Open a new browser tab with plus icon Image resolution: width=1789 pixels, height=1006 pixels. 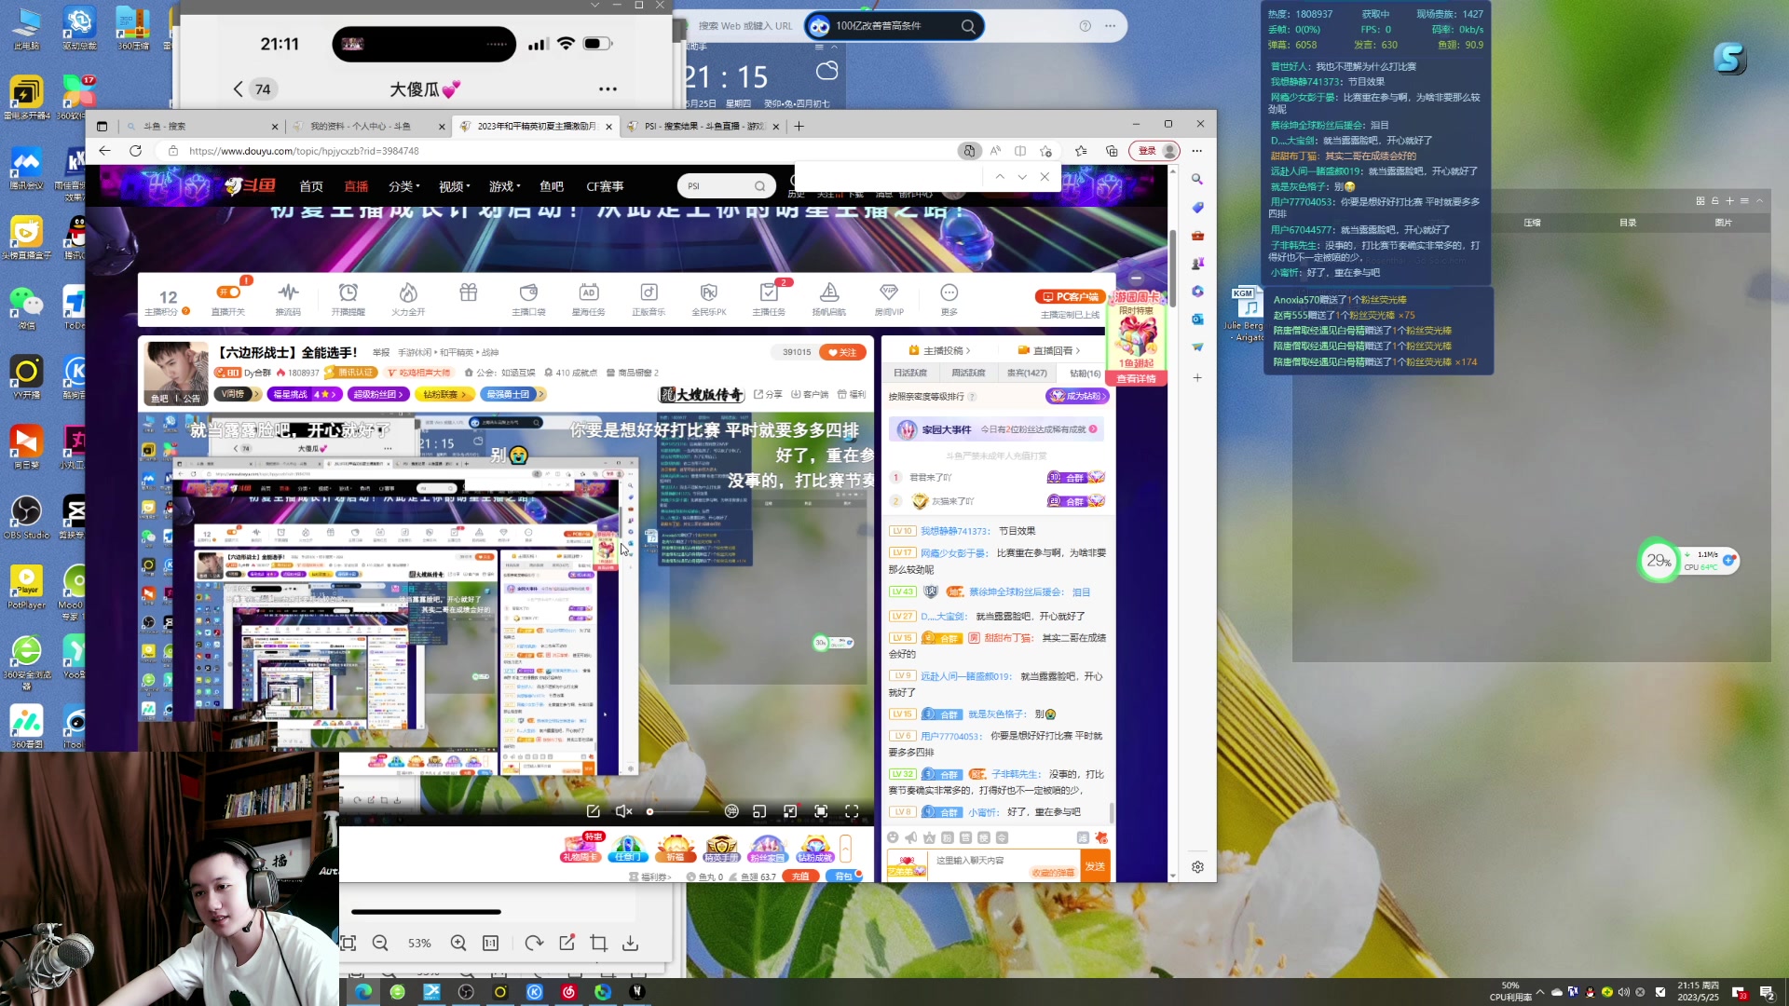coord(799,126)
